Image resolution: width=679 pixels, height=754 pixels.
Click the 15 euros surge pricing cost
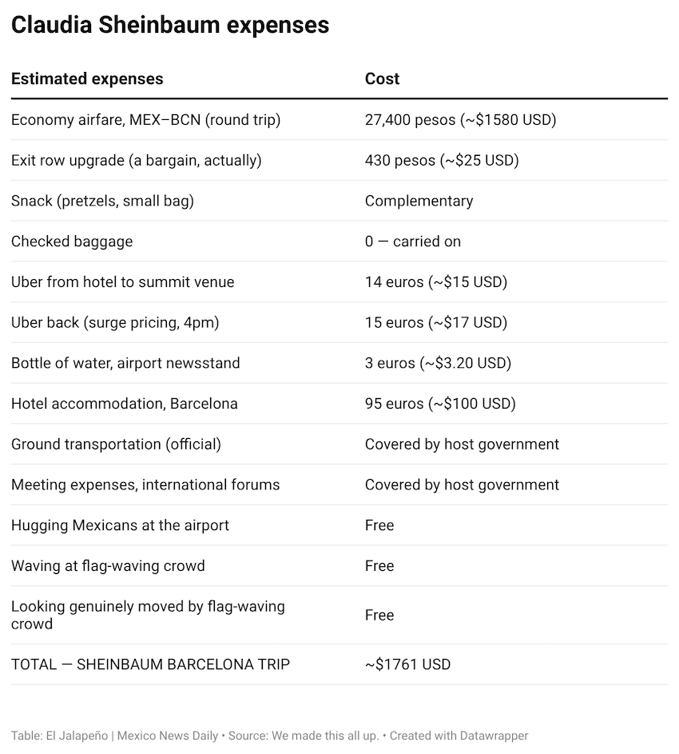pyautogui.click(x=436, y=322)
